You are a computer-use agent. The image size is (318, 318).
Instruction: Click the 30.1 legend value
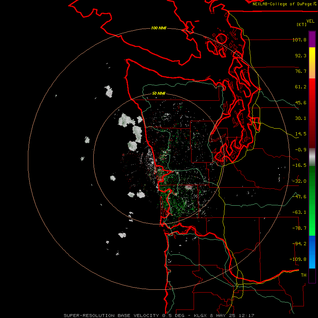pyautogui.click(x=301, y=118)
